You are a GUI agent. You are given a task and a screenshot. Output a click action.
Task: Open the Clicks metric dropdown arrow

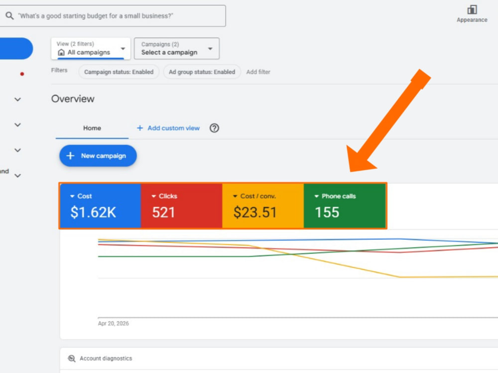154,196
